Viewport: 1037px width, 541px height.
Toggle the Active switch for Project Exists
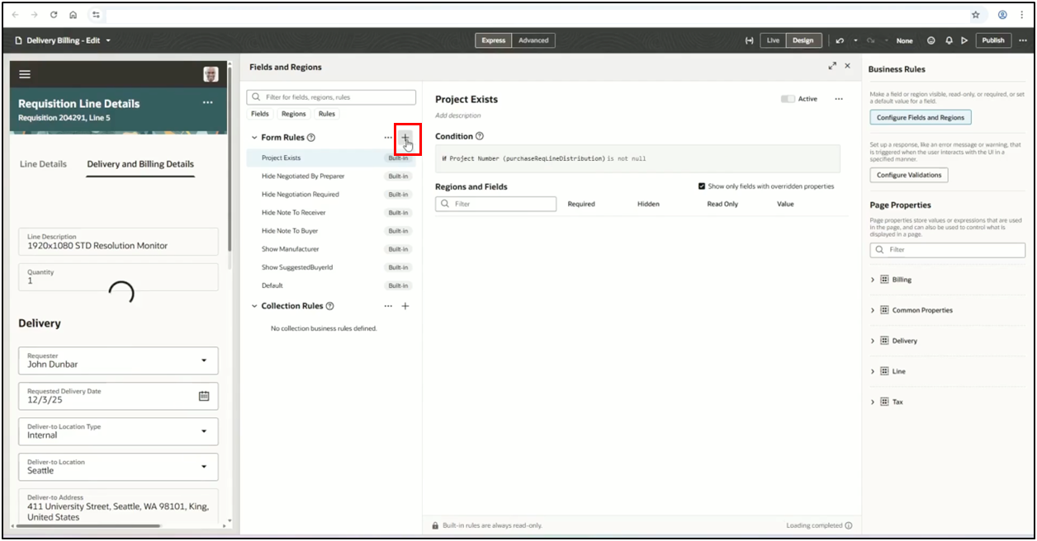tap(788, 99)
